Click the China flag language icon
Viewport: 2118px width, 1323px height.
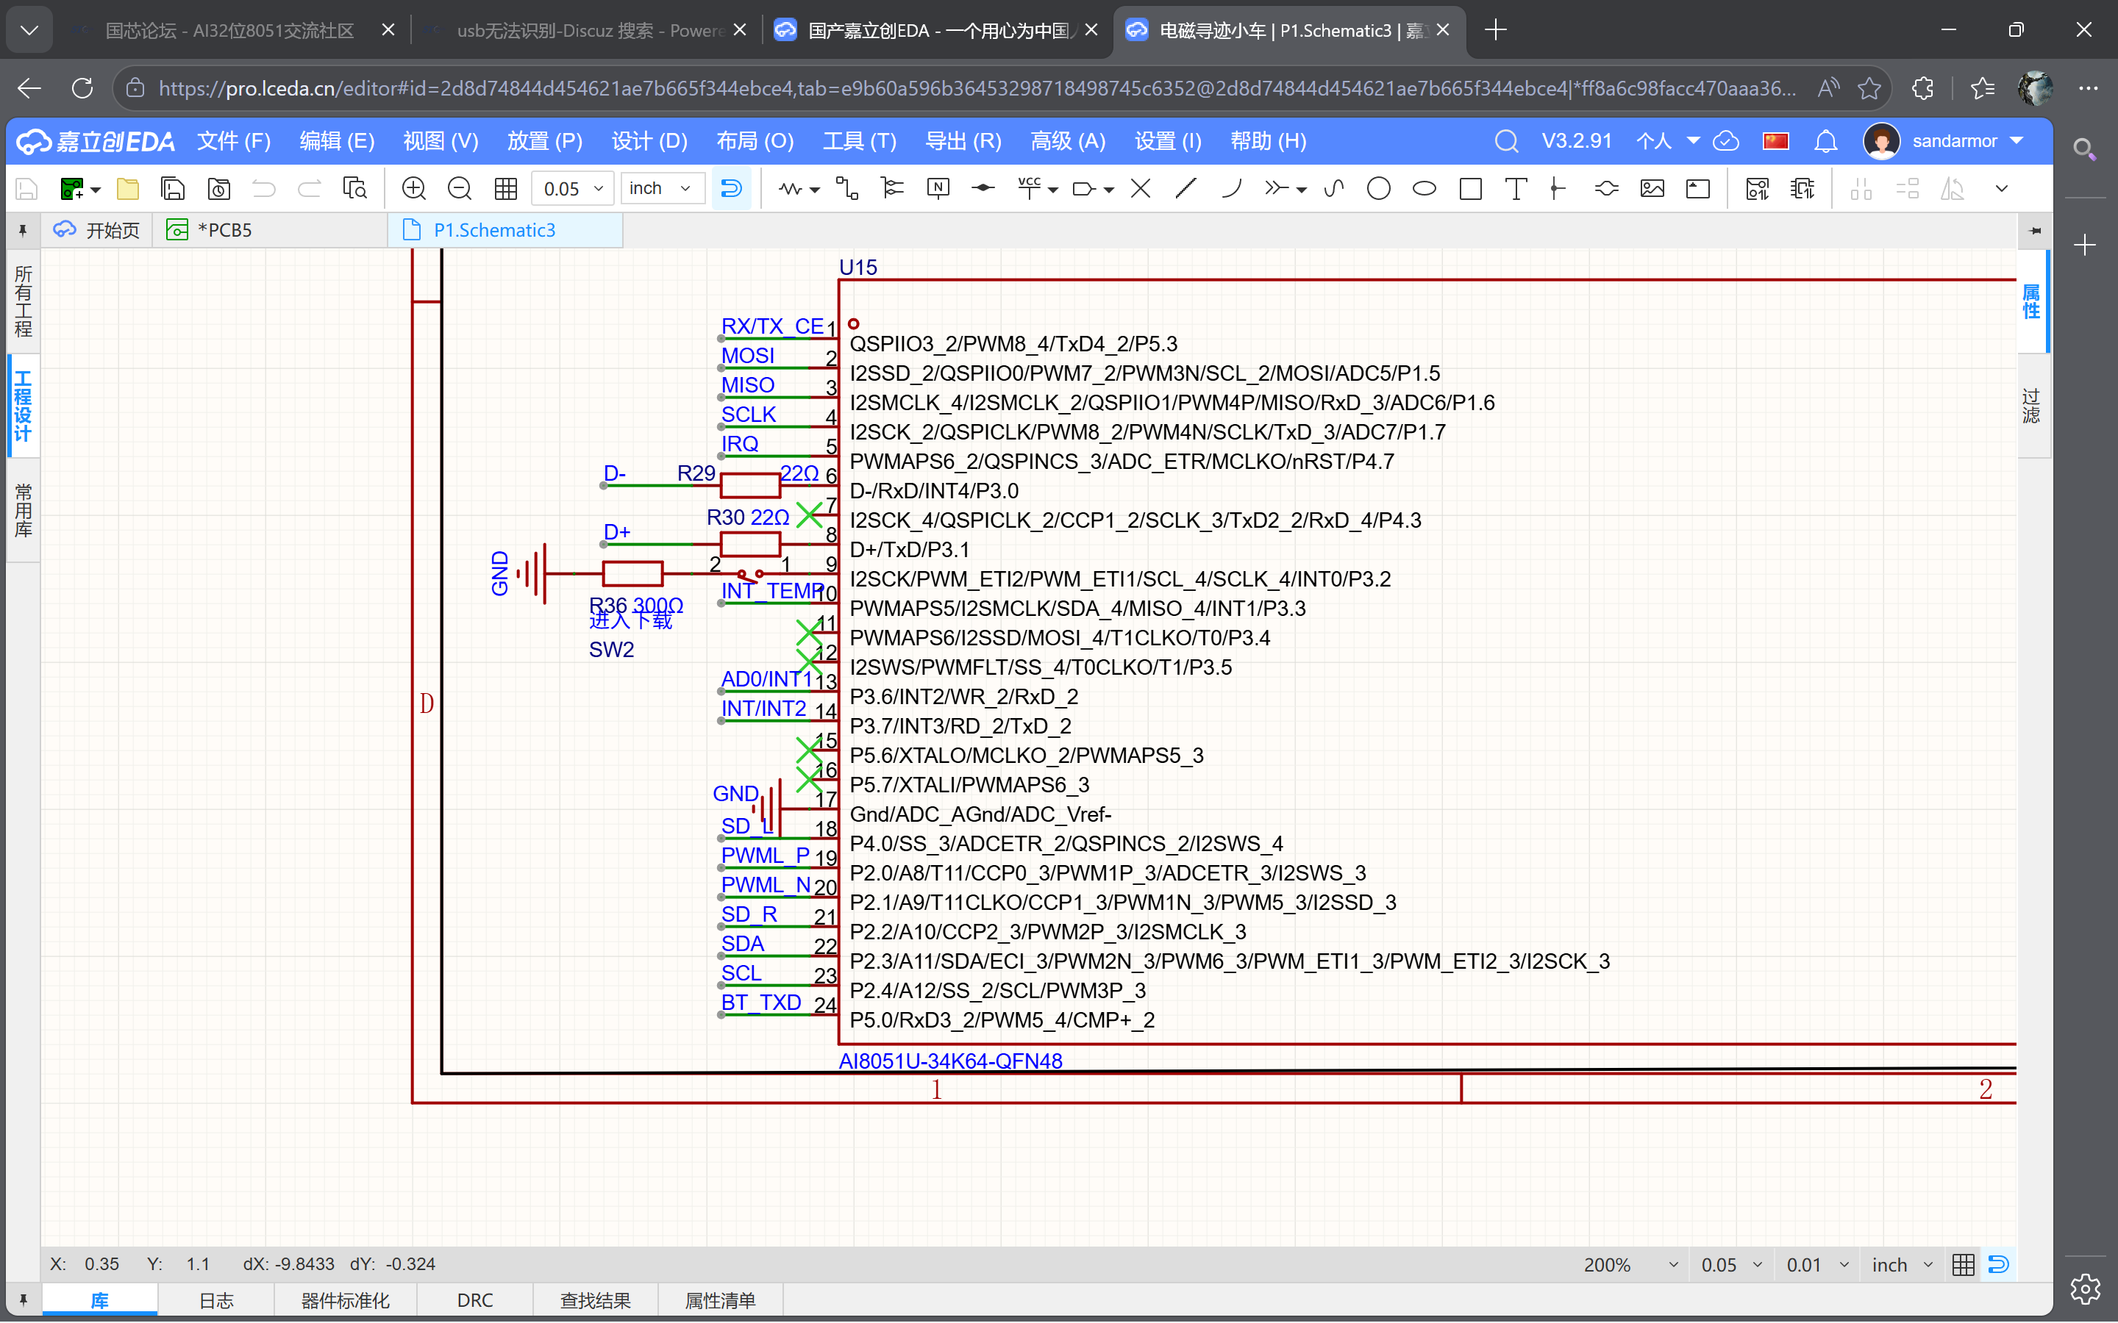pos(1775,141)
